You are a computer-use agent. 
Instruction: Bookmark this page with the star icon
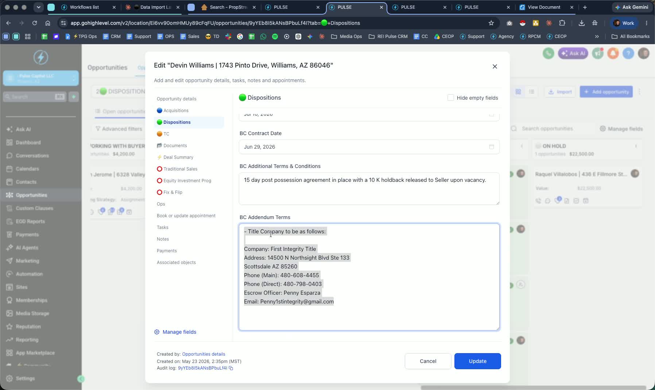click(x=491, y=23)
